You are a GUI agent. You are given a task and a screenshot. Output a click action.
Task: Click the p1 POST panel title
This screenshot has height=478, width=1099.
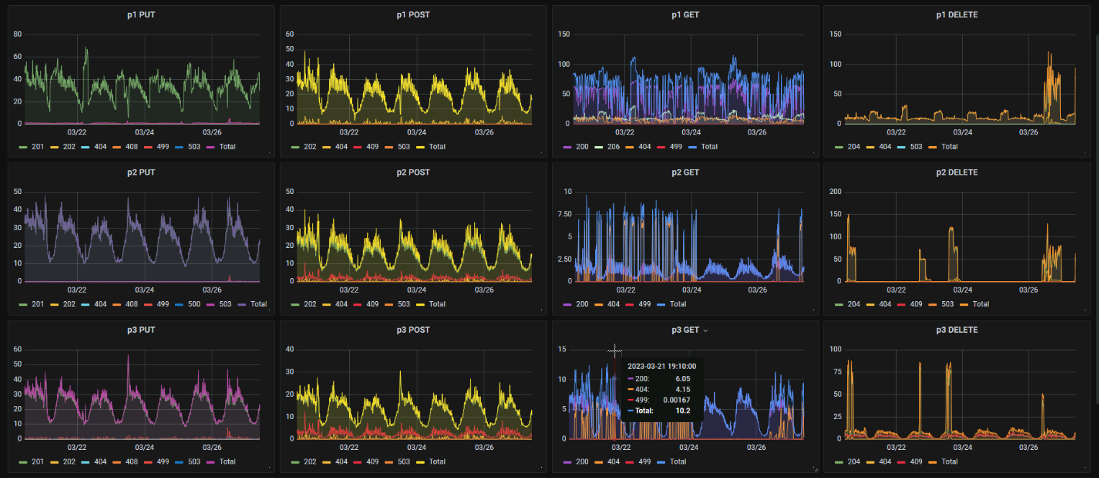tap(413, 15)
